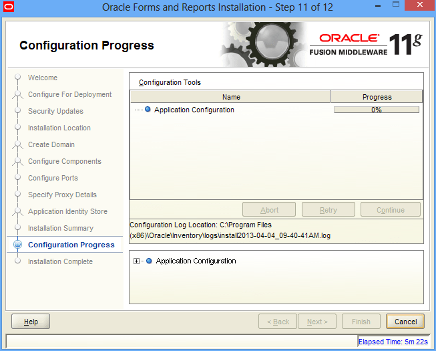Open Application Identity Store step
436x351 pixels.
click(67, 211)
